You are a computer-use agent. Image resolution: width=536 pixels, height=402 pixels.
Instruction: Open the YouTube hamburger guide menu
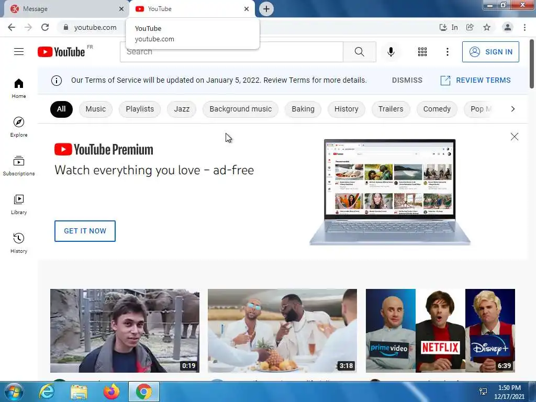click(19, 52)
